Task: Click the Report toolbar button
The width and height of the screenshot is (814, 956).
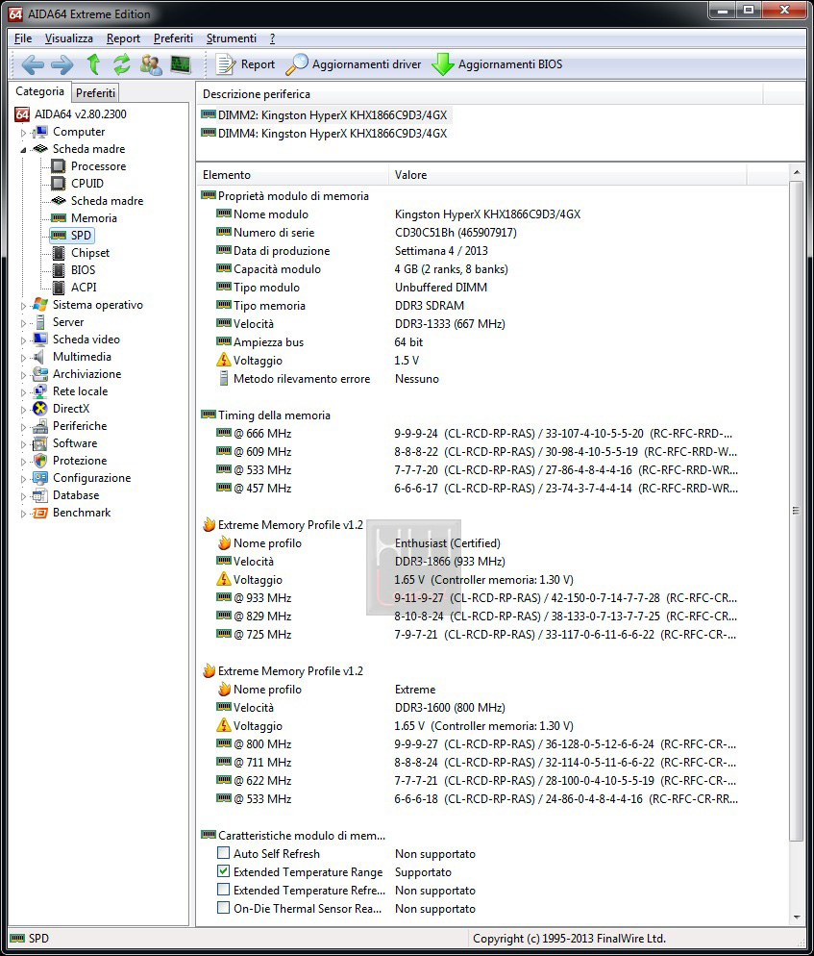Action: [x=245, y=64]
